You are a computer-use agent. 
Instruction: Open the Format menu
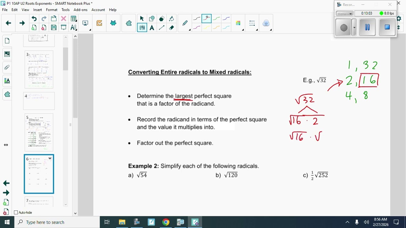coord(52,10)
